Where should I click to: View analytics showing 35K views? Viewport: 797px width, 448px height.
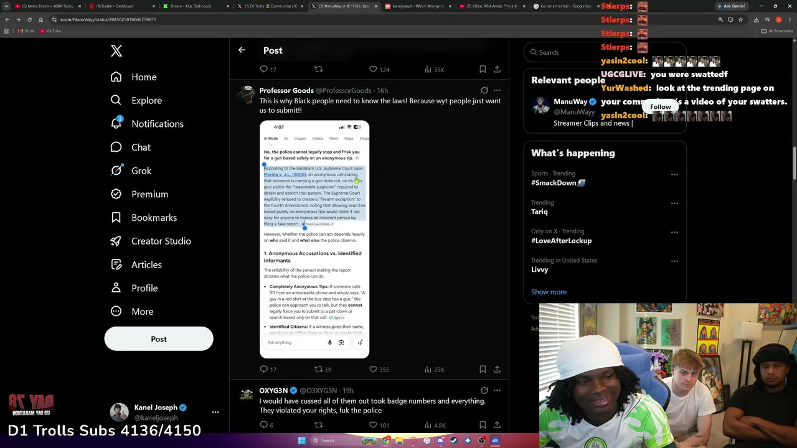click(x=434, y=69)
